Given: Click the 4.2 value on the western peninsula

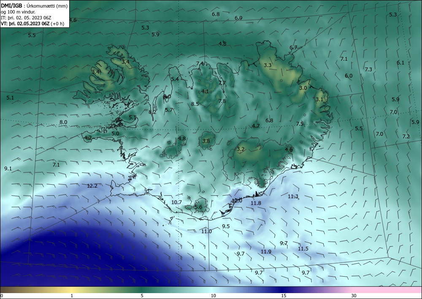Looking at the screenshot, I should [88, 138].
